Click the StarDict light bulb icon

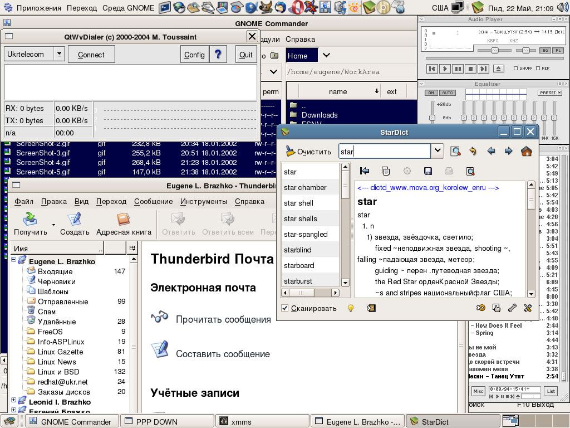[x=351, y=308]
